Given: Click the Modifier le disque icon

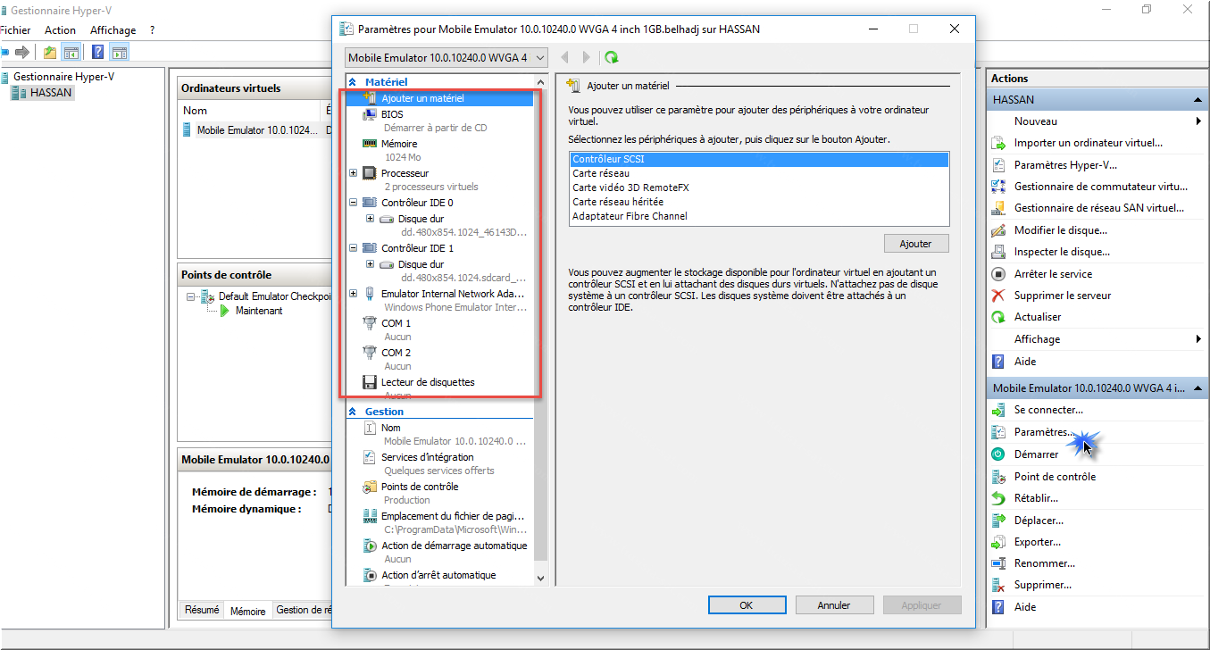Looking at the screenshot, I should click(x=998, y=230).
